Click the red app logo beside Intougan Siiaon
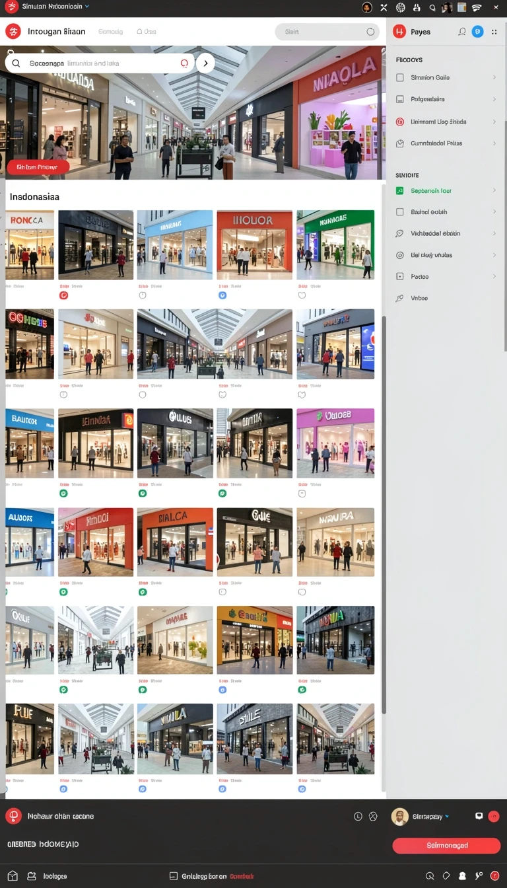This screenshot has width=507, height=888. click(13, 31)
